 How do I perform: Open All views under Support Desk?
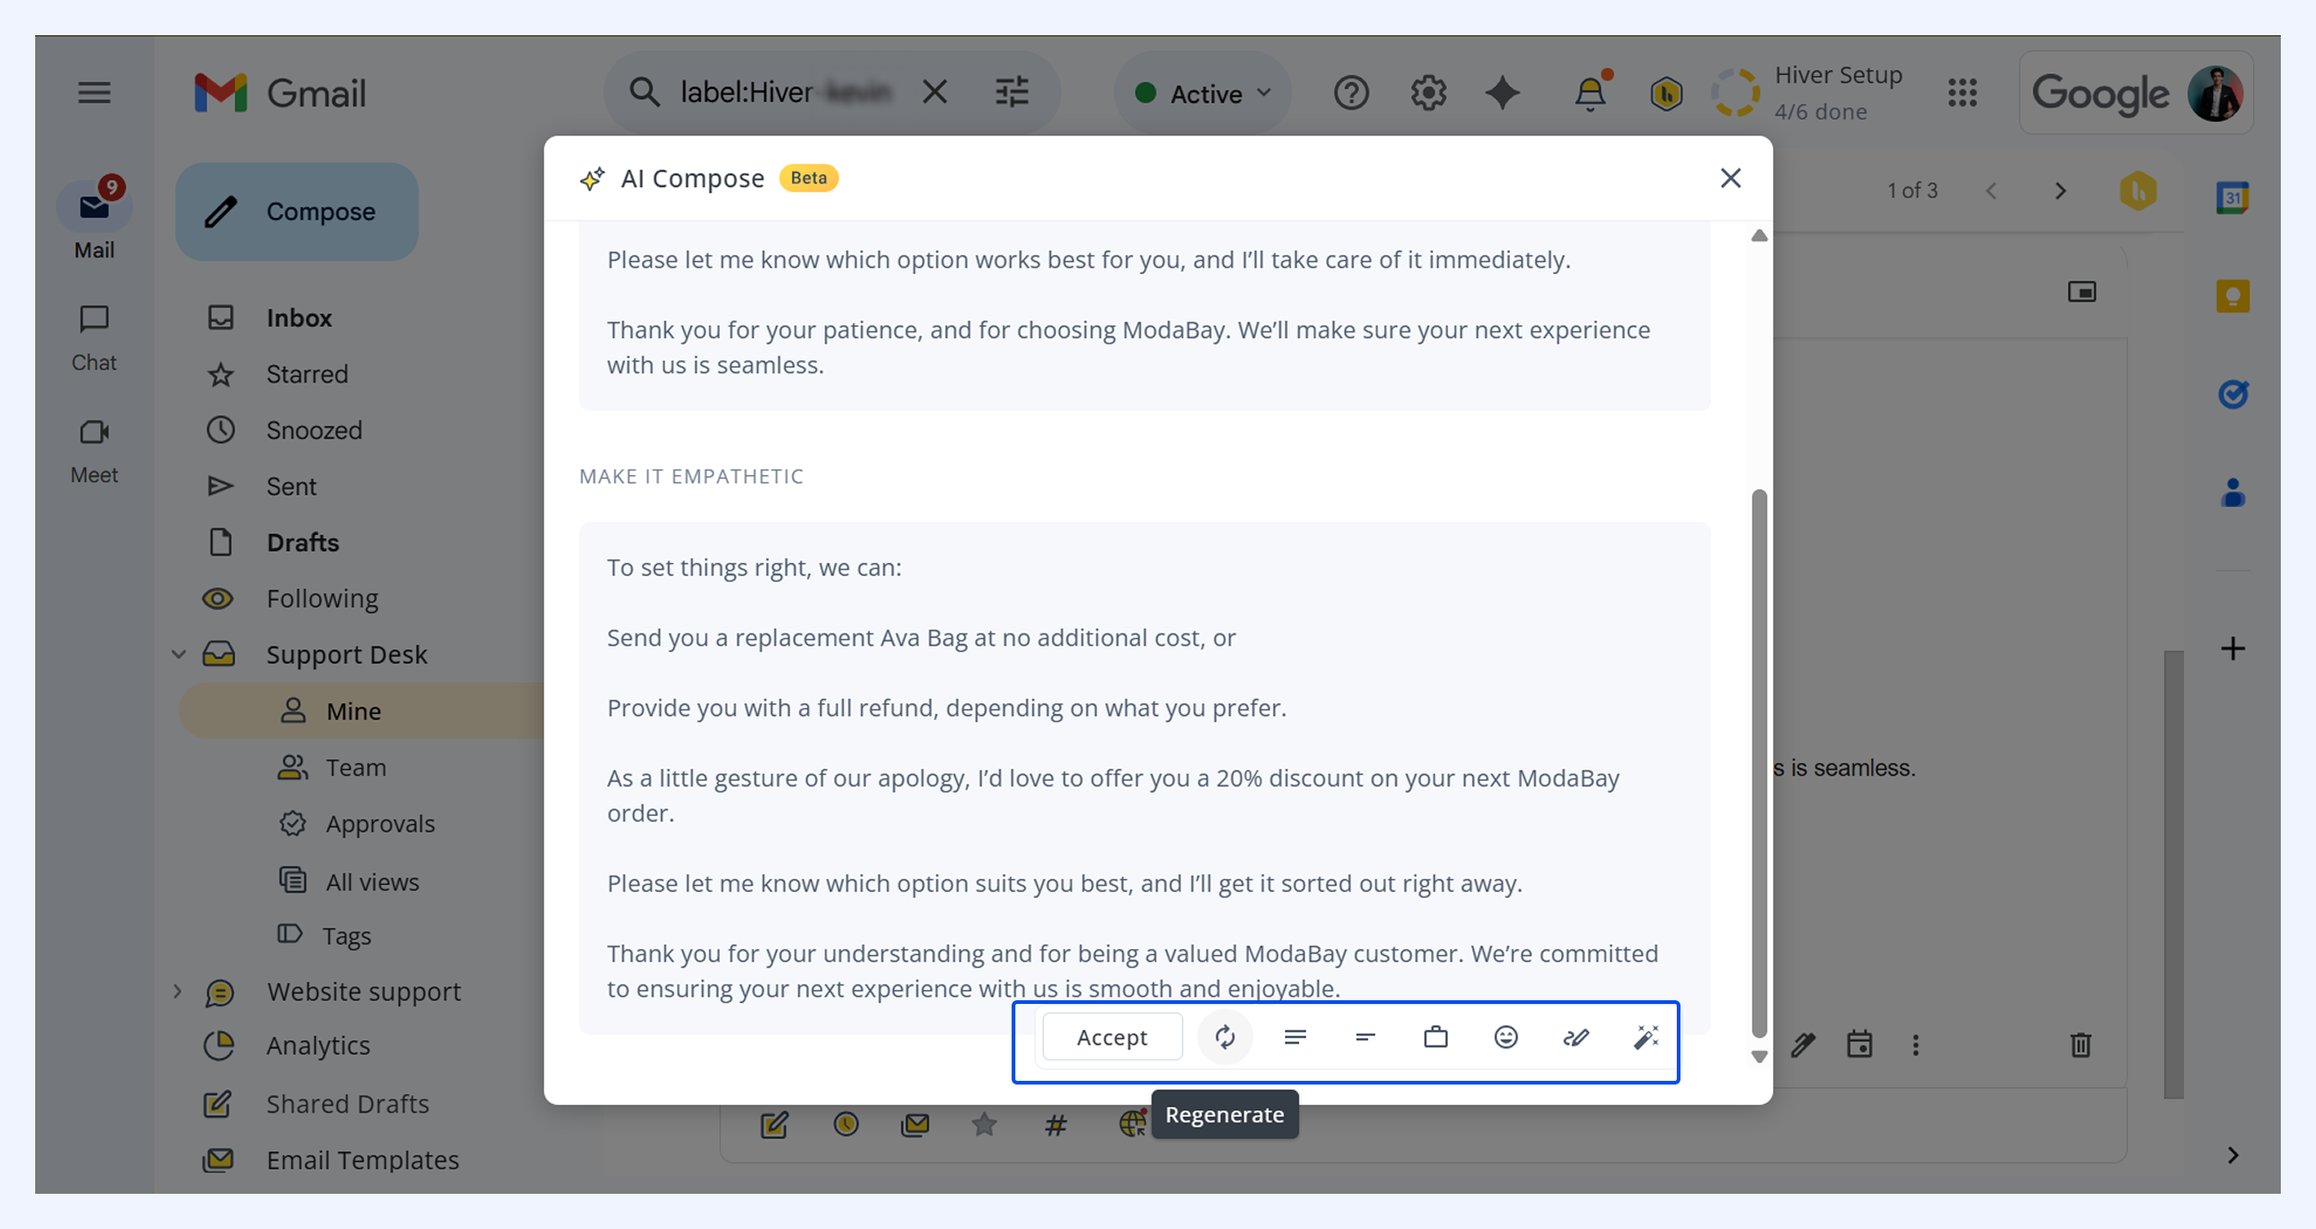click(x=372, y=882)
